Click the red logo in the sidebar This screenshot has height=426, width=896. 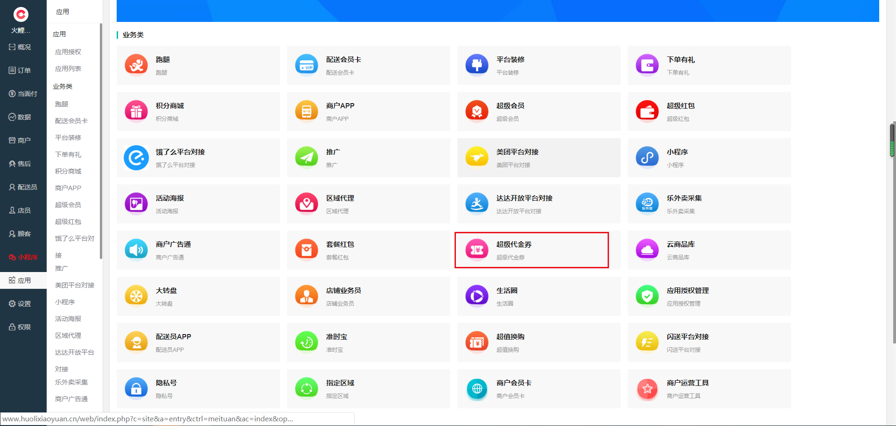click(x=21, y=14)
